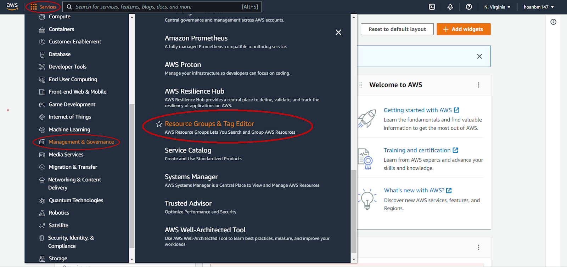Click the Front-end Web & Mobile icon
567x267 pixels.
click(x=42, y=92)
